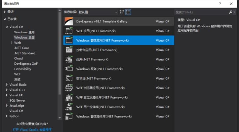Select Windows 桌面 category

pos(24,37)
